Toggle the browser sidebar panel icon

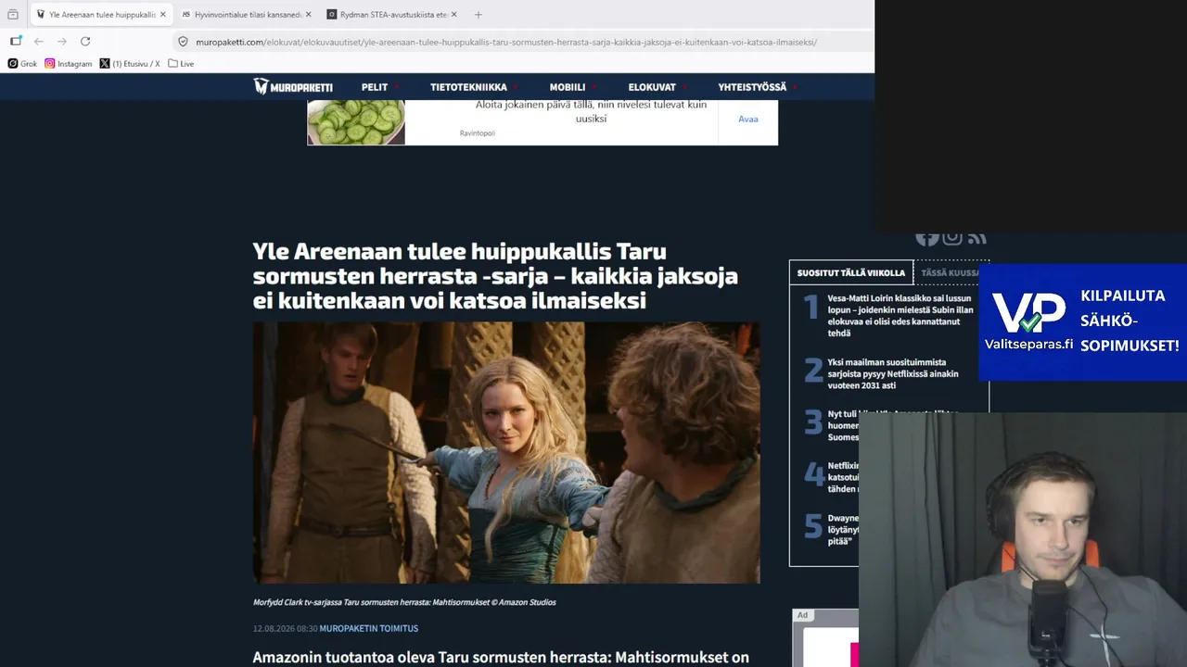(x=16, y=42)
